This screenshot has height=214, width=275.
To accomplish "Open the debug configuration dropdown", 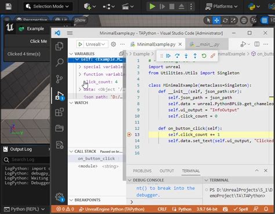I will pyautogui.click(x=95, y=45).
